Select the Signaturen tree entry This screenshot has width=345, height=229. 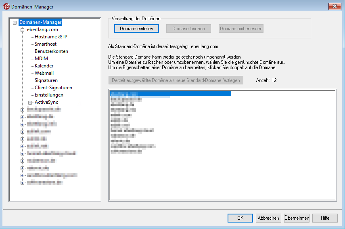pyautogui.click(x=46, y=80)
